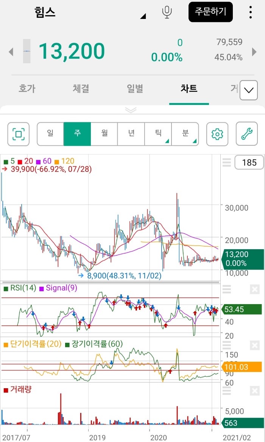Screen dimensions: 265x442
Task: Open 틱 interval dropdown
Action: (158, 134)
